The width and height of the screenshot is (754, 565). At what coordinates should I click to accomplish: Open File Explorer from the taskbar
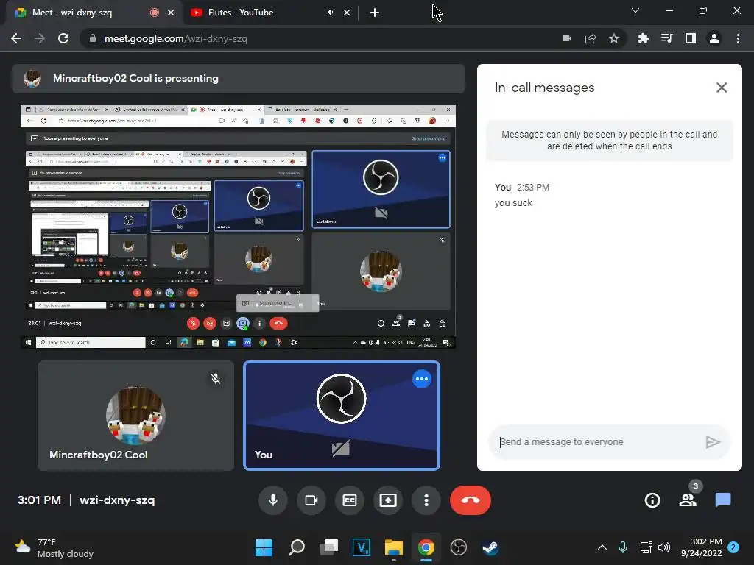point(394,547)
